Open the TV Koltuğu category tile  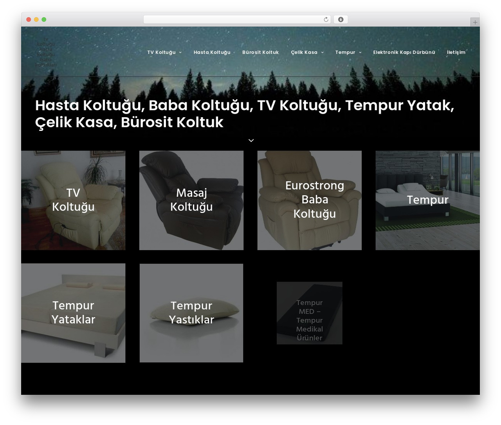pyautogui.click(x=73, y=200)
